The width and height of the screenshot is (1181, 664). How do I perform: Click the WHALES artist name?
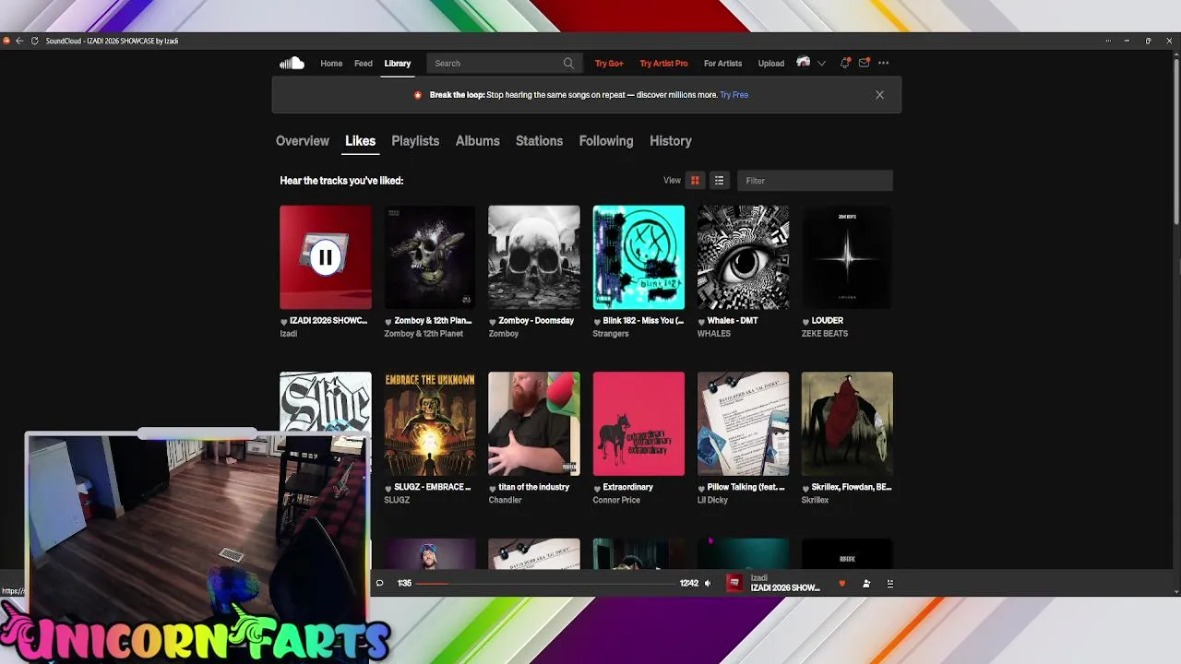714,334
